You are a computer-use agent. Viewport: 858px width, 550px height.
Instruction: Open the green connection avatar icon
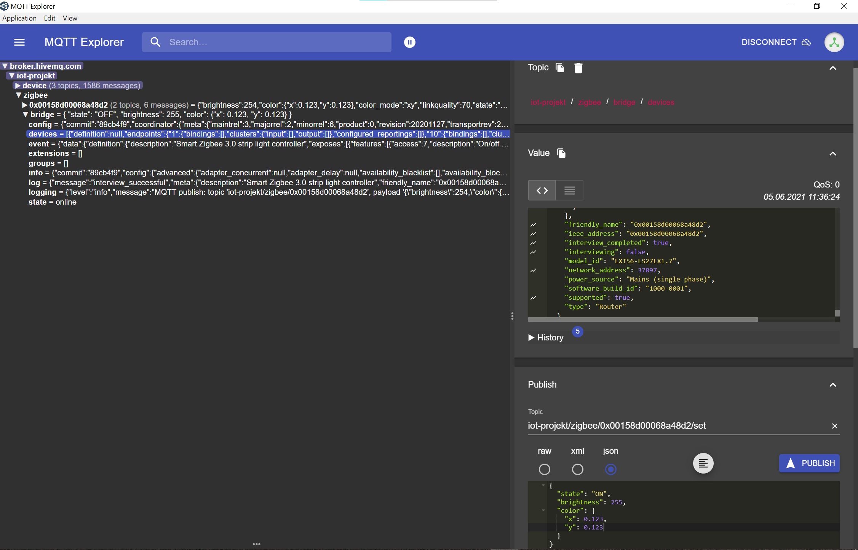pos(834,42)
